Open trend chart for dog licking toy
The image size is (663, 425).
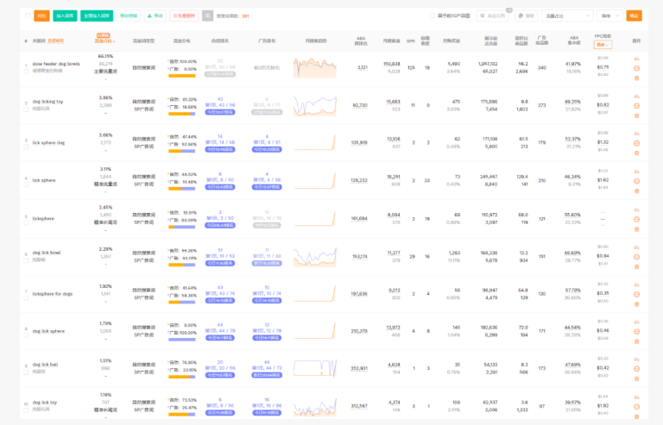pyautogui.click(x=314, y=105)
